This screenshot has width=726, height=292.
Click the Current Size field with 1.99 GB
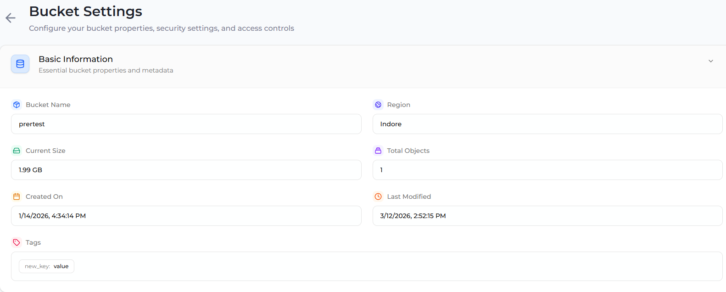click(x=186, y=170)
